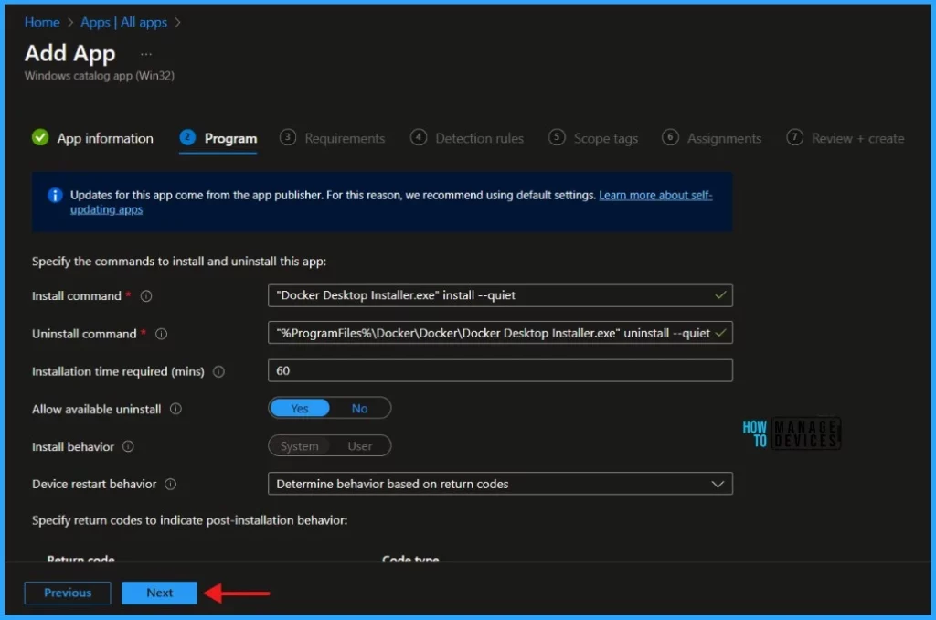Open the Detection rules tab
The height and width of the screenshot is (620, 936).
[x=467, y=139]
